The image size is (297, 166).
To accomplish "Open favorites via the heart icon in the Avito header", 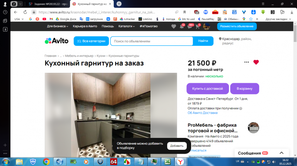I will [x=174, y=27].
